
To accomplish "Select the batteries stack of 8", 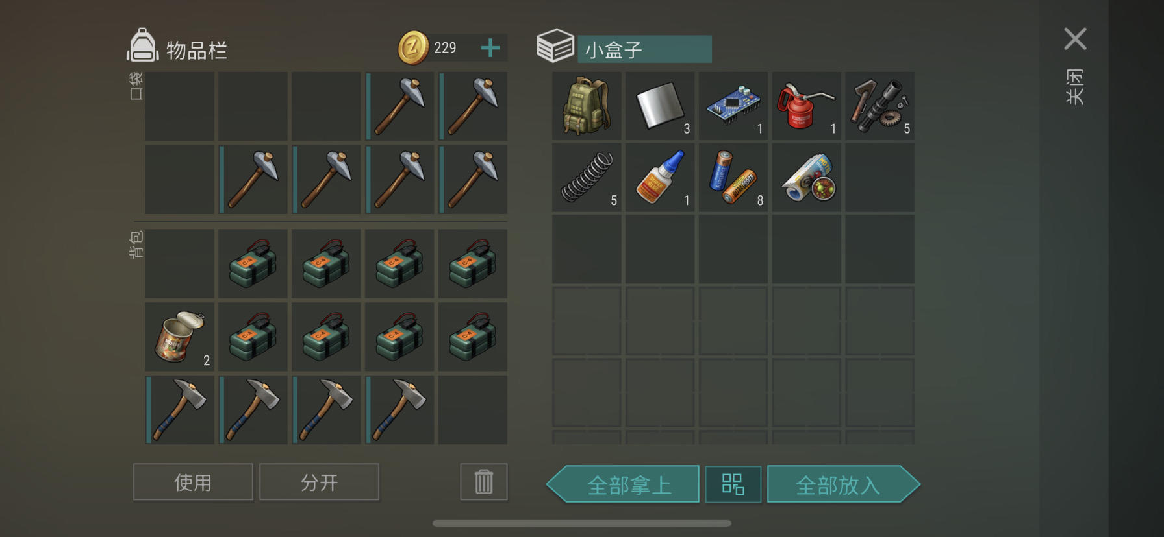I will pyautogui.click(x=733, y=178).
